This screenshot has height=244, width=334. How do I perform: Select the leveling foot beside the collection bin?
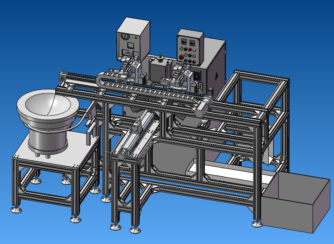coord(257,224)
